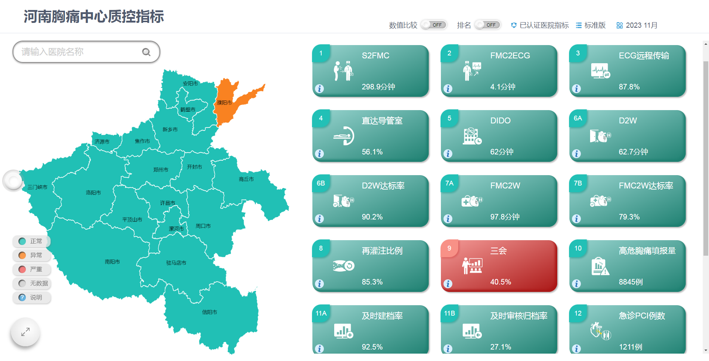709x361 pixels.
Task: Expand the 标准版 version selector
Action: pyautogui.click(x=591, y=25)
